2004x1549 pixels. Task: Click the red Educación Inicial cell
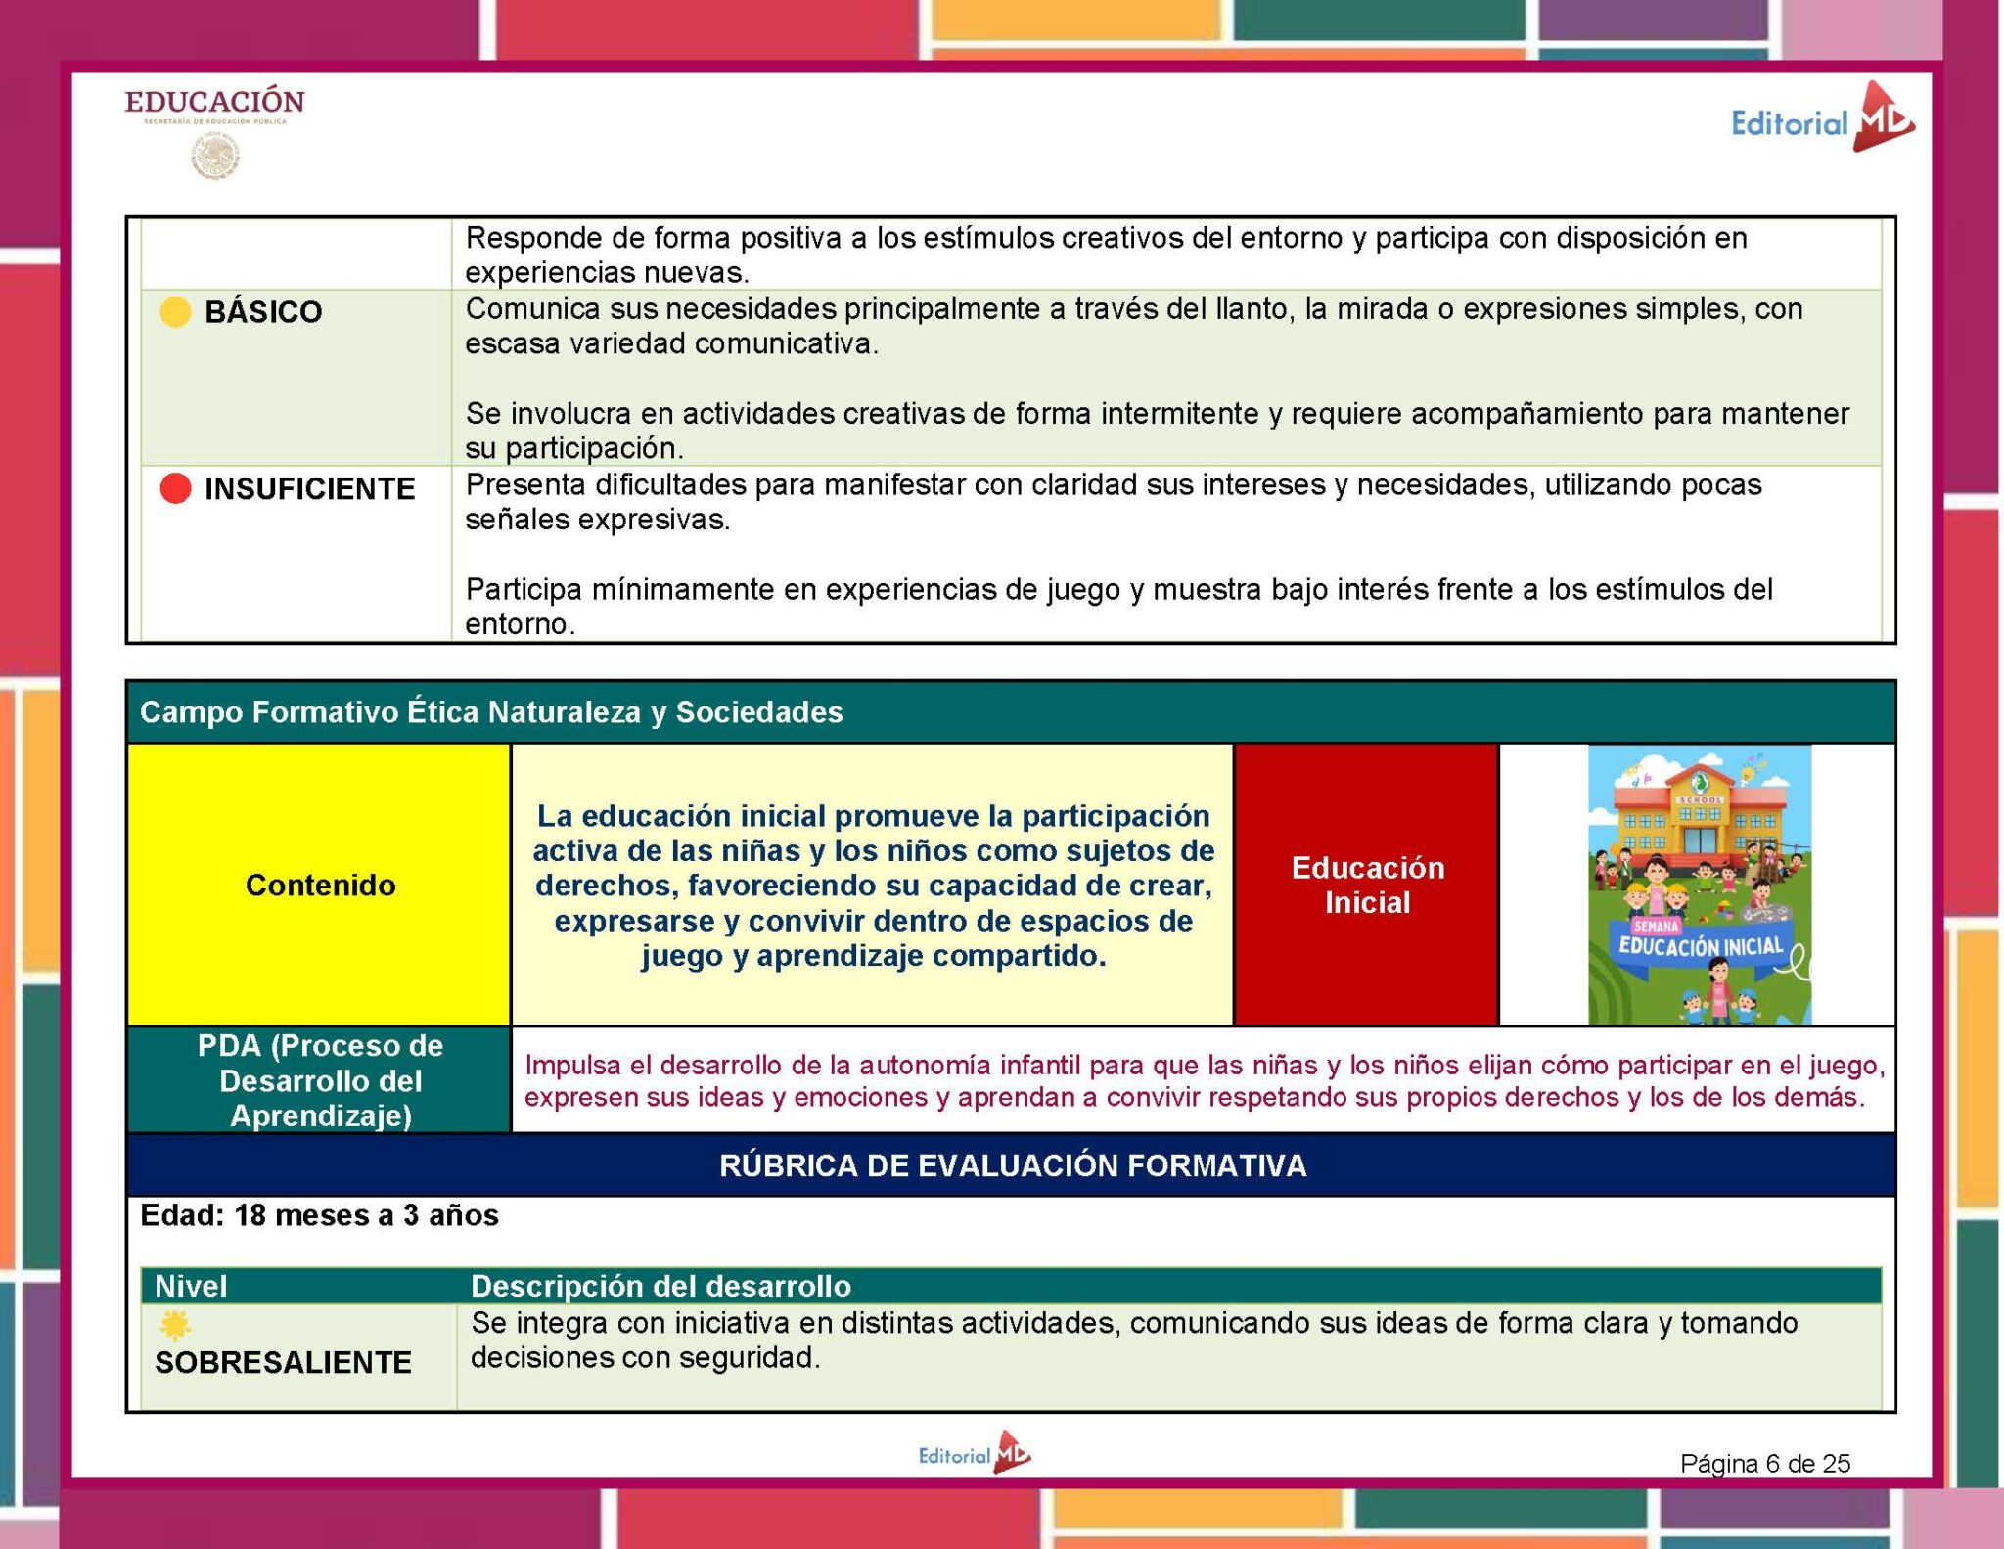pos(1367,885)
